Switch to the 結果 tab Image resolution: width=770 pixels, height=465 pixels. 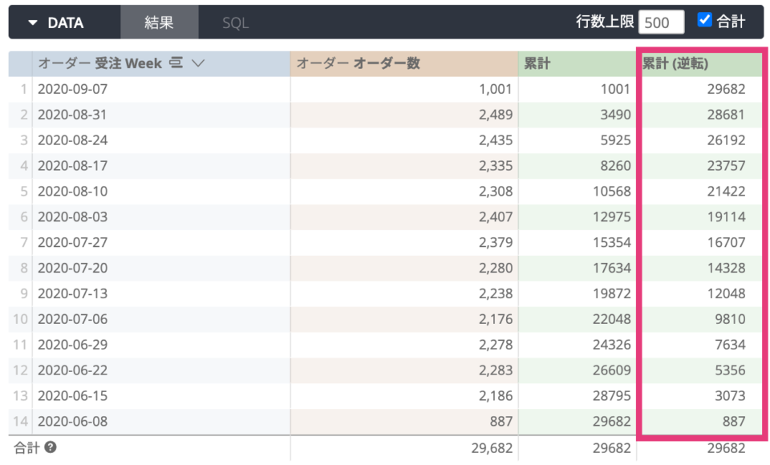pos(159,22)
